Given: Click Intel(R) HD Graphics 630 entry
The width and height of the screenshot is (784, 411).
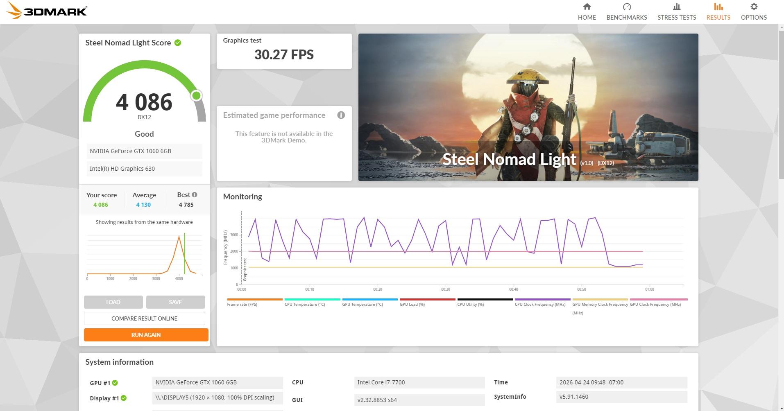Looking at the screenshot, I should pyautogui.click(x=144, y=169).
